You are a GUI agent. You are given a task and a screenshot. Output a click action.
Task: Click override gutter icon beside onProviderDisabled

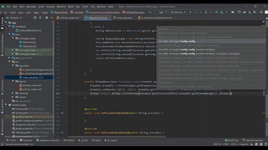pos(62,132)
